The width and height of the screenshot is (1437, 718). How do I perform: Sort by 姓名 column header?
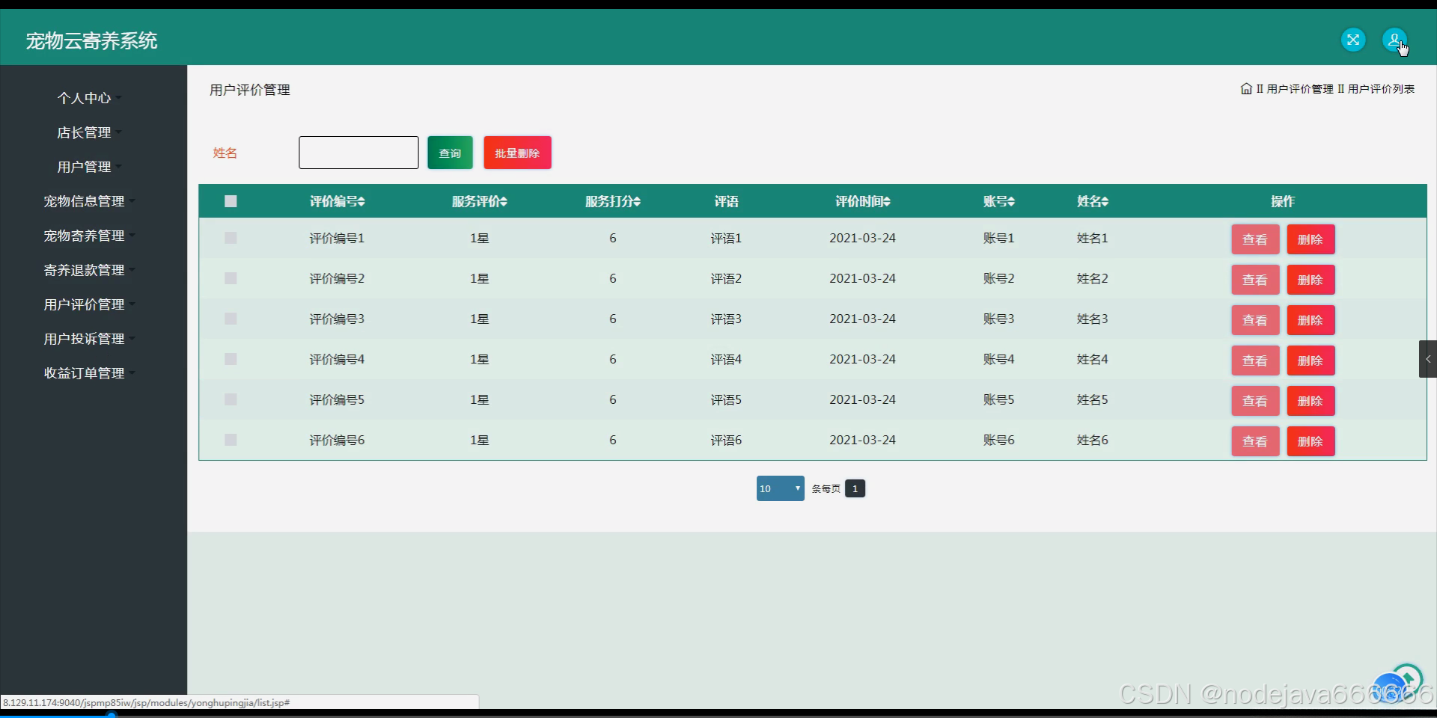[x=1093, y=202]
